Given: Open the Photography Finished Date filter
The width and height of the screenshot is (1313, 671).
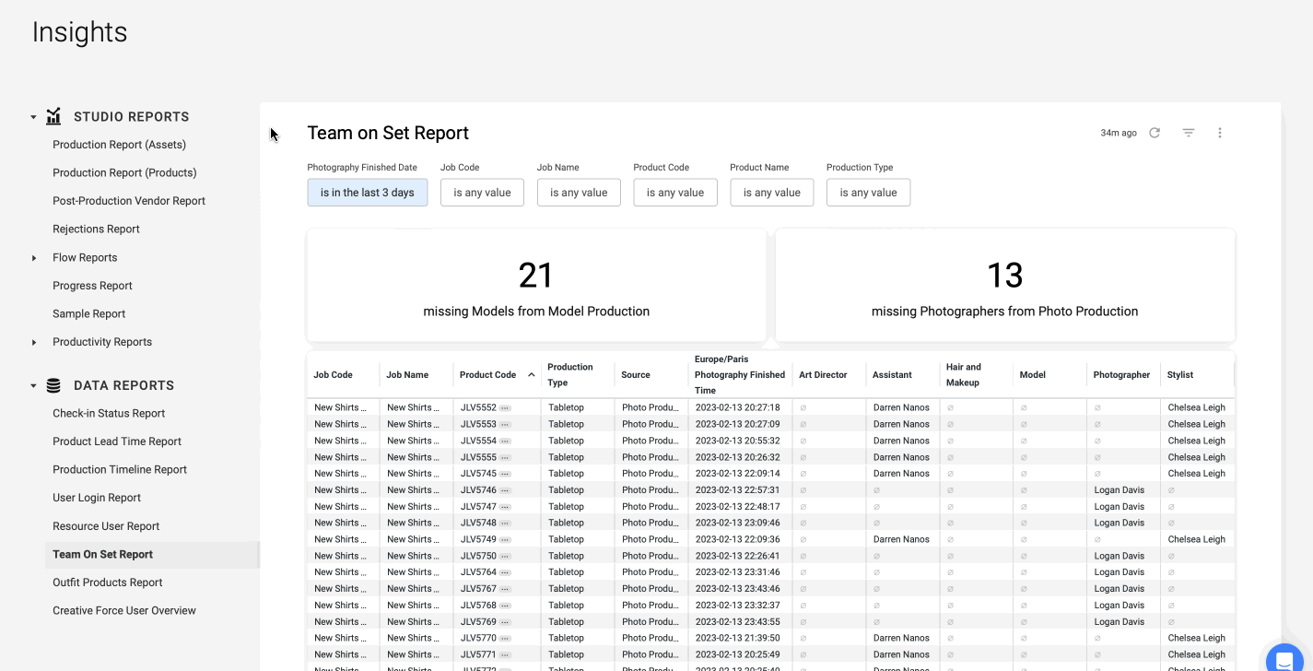Looking at the screenshot, I should pos(367,193).
